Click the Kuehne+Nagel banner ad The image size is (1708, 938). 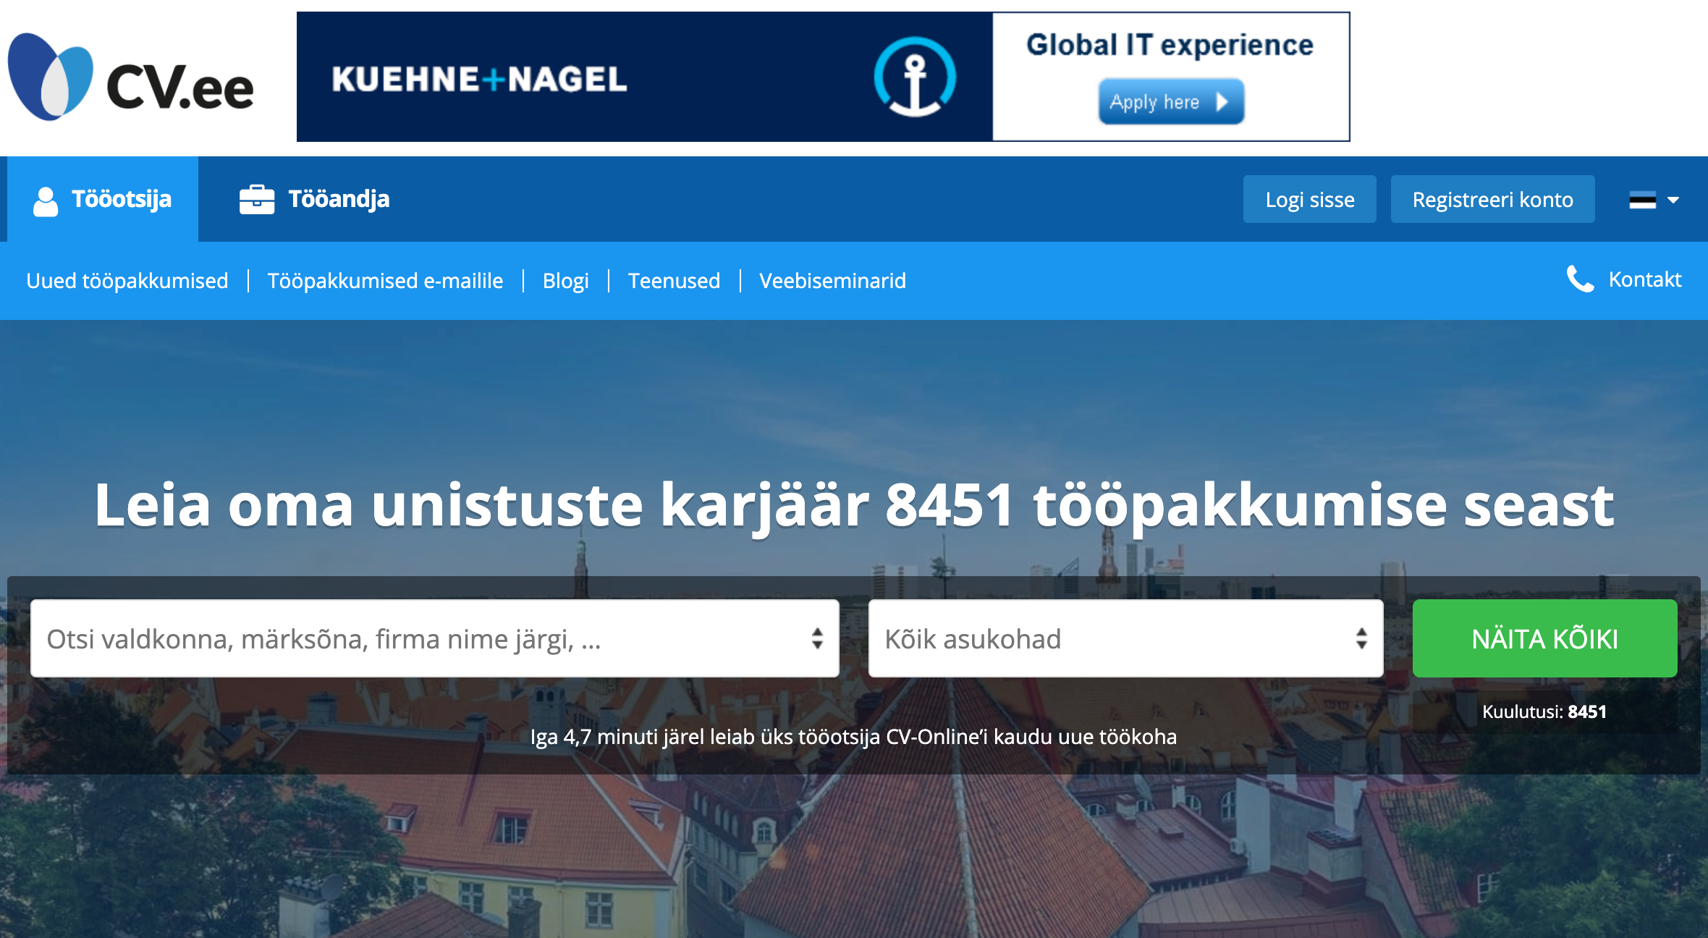[x=823, y=77]
